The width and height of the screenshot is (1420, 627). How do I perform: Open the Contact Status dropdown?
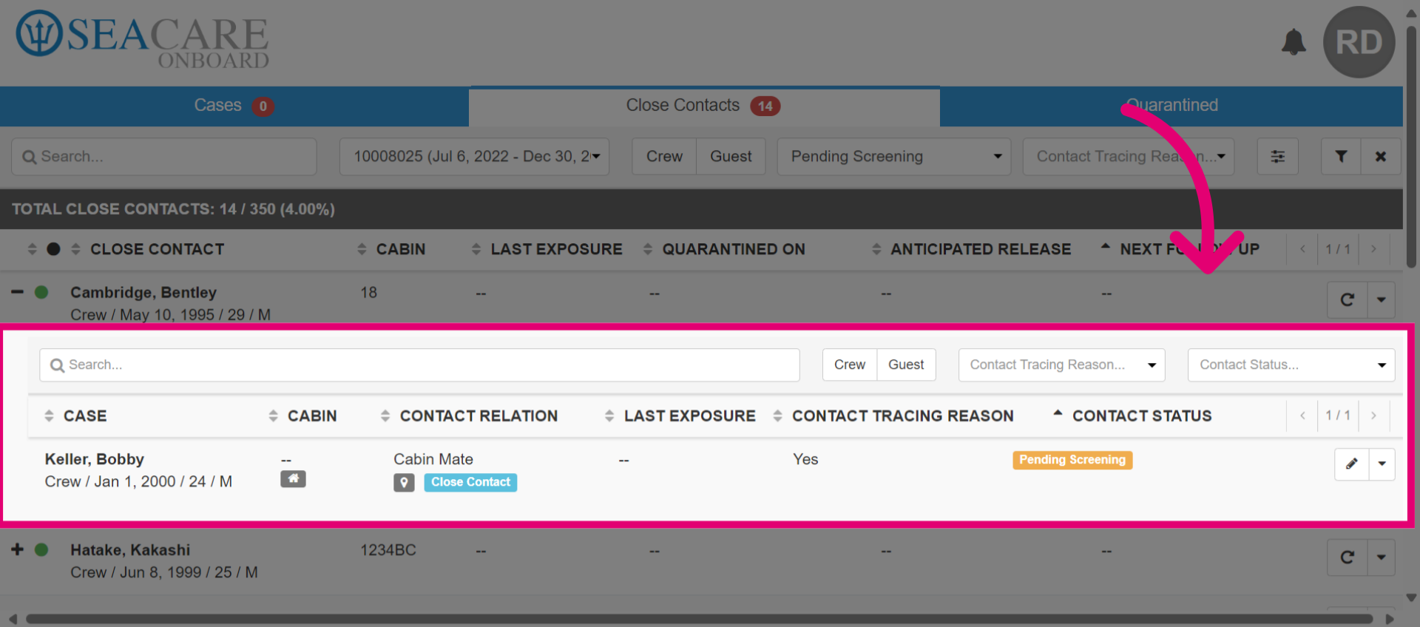[x=1291, y=365]
